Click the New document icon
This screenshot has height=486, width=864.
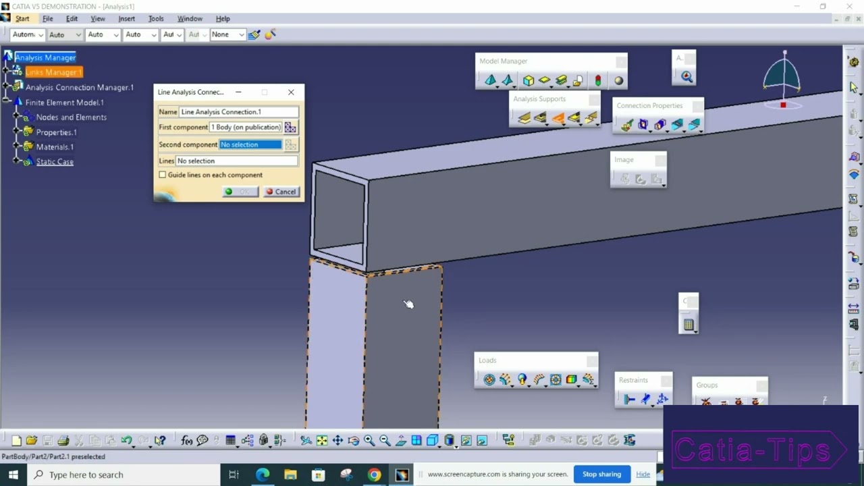click(16, 441)
